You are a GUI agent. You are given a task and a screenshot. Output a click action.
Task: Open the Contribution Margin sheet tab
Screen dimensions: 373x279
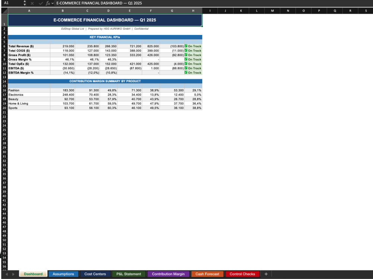point(168,274)
